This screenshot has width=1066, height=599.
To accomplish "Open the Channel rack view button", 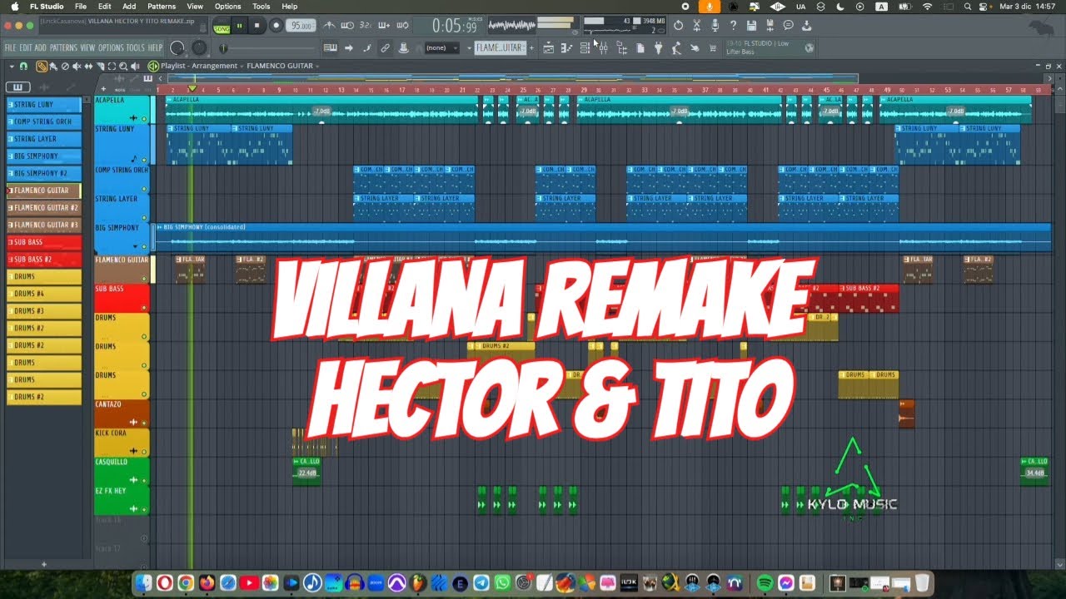I will (585, 47).
